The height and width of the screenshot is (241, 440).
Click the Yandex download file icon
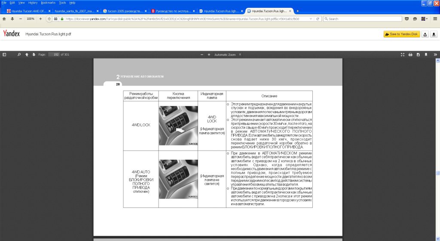point(434,34)
